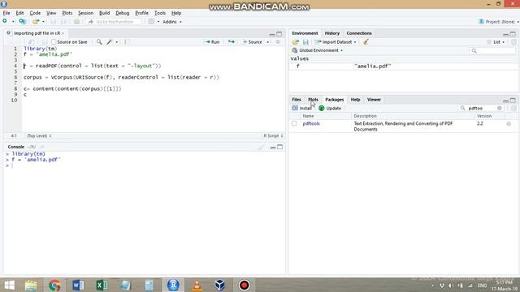520x292 pixels.
Task: Click the workspace panes grid icon
Action: [151, 22]
